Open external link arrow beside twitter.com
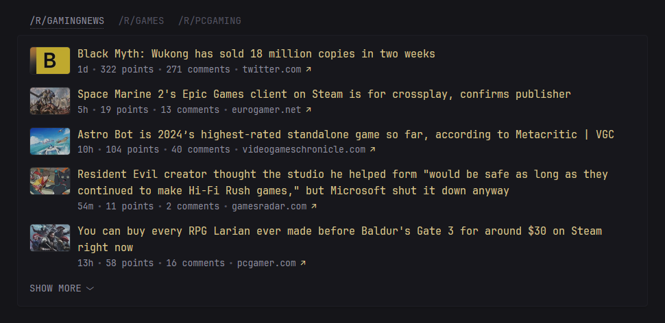 [x=309, y=69]
